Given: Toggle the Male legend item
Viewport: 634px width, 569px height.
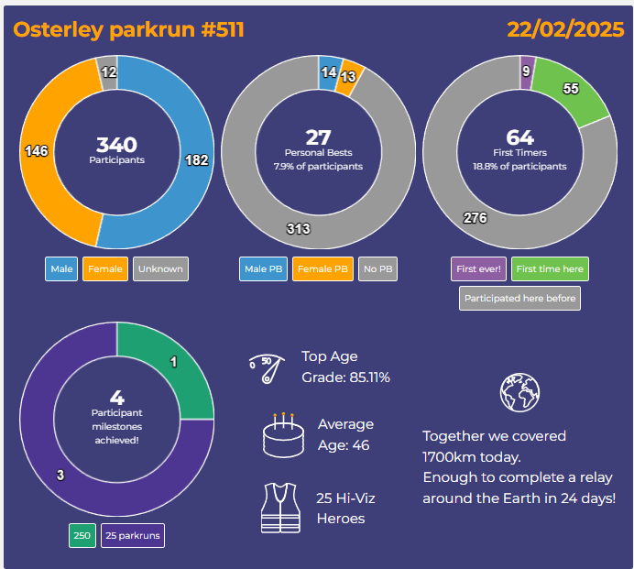Looking at the screenshot, I should click(61, 269).
